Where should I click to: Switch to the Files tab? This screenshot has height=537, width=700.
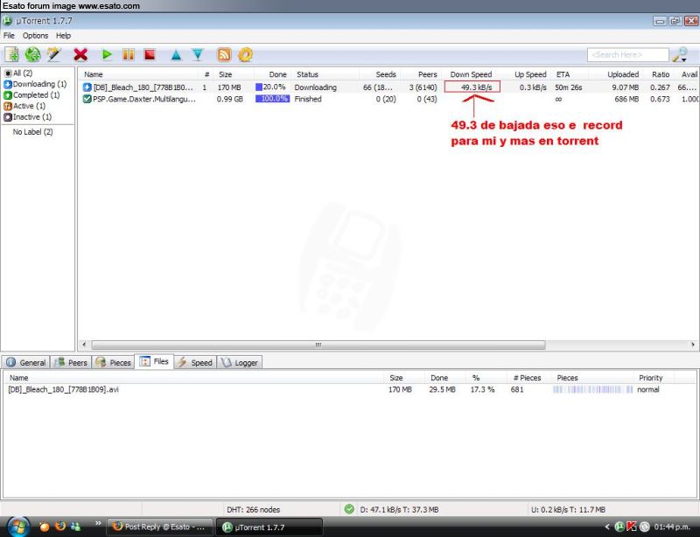(155, 361)
